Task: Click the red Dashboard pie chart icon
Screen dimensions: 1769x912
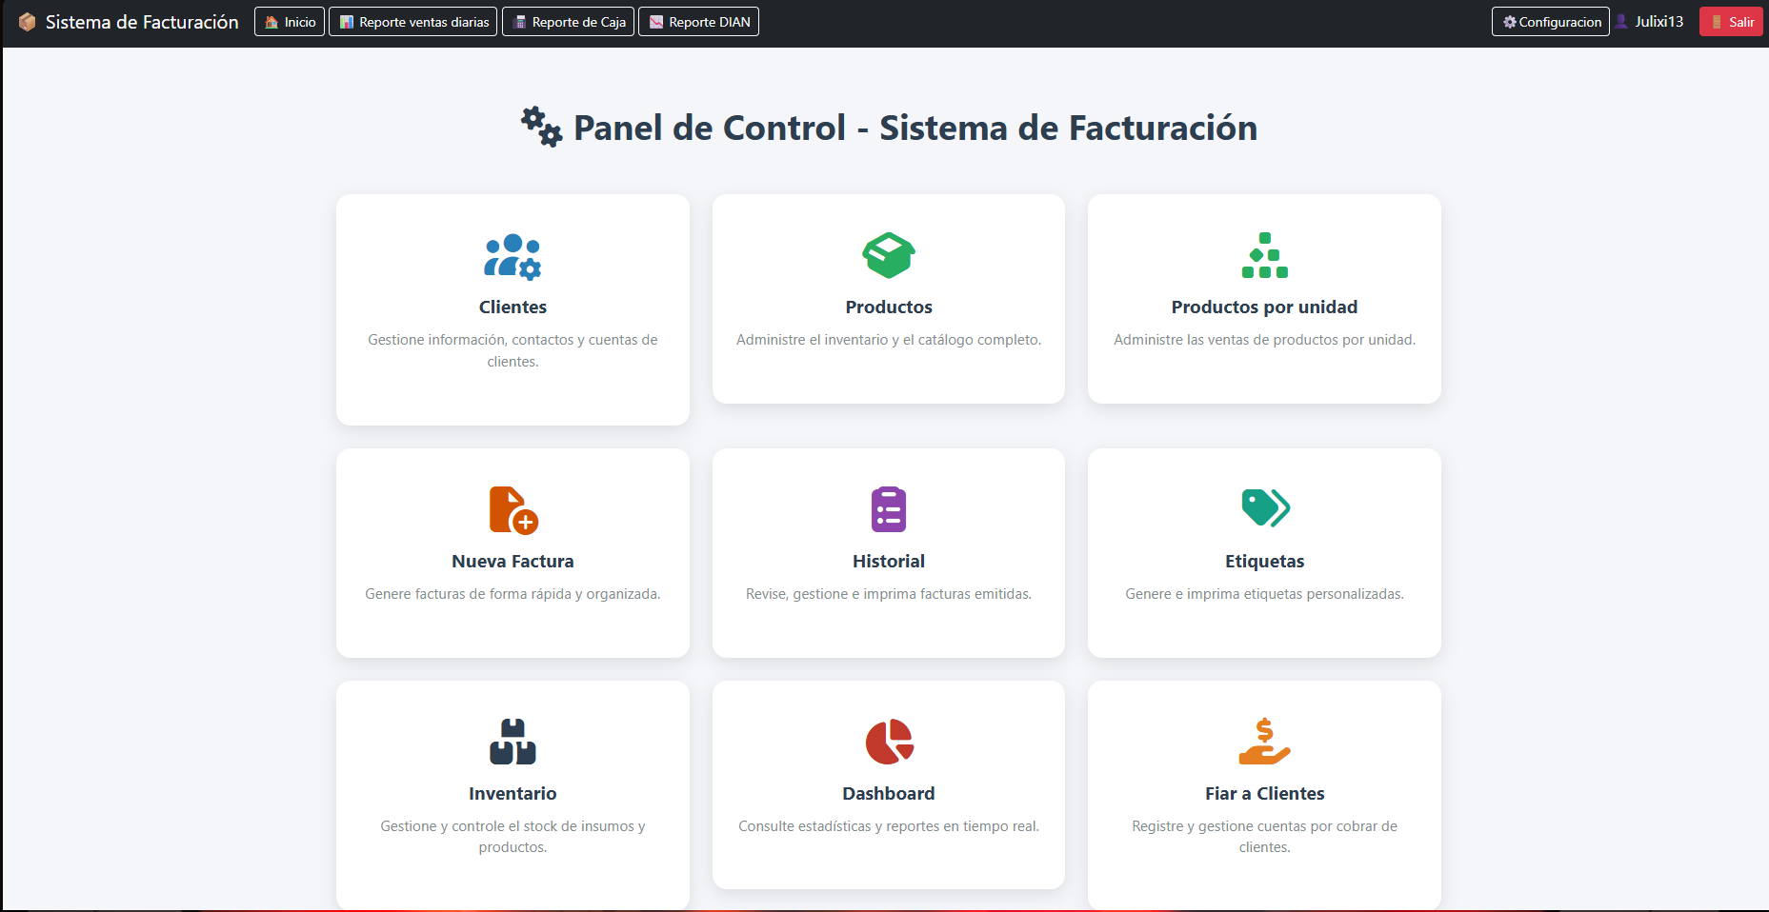Action: coord(888,742)
